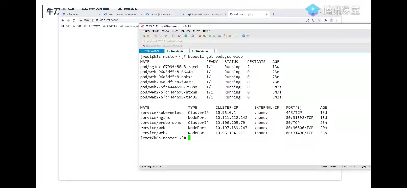This screenshot has height=188, width=407.
Task: Click the Xshell session properties icon
Action: (x=165, y=36)
